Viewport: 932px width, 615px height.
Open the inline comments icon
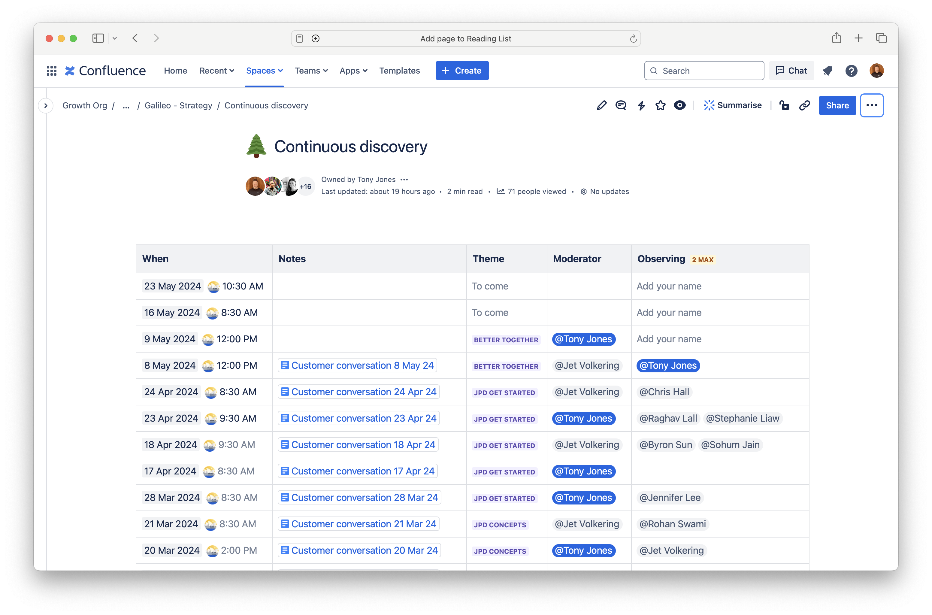tap(621, 105)
